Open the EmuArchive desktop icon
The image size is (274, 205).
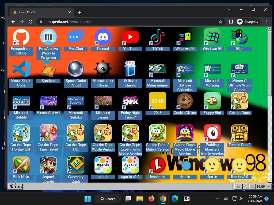48,37
